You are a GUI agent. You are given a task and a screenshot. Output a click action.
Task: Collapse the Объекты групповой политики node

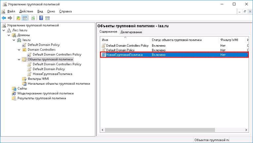[20, 60]
